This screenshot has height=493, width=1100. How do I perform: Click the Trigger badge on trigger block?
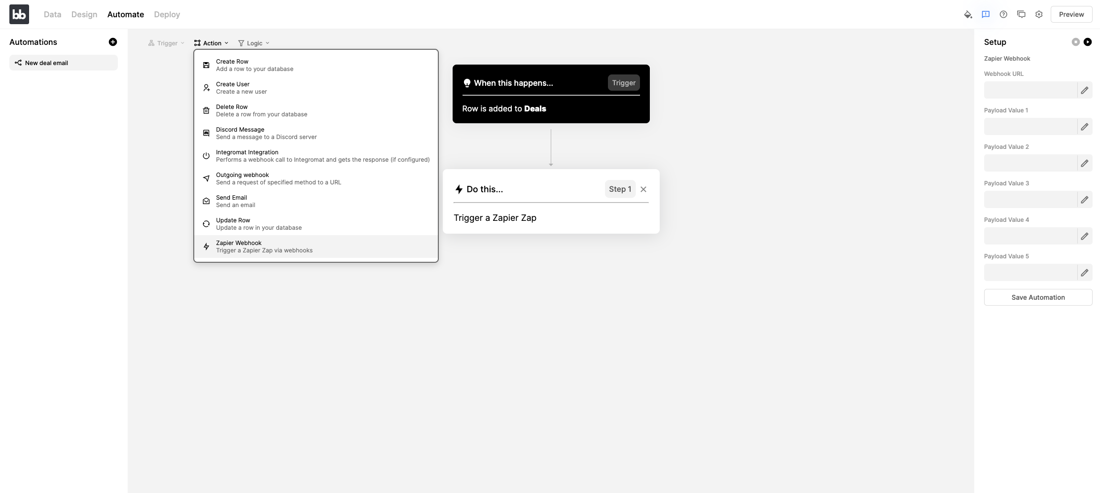[624, 83]
